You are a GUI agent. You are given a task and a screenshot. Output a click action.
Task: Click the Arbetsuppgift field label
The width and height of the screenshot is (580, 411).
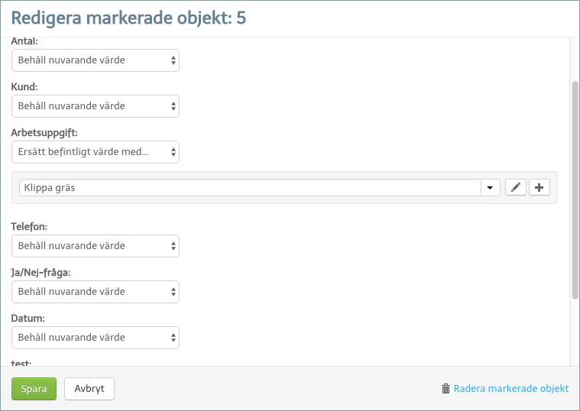44,132
